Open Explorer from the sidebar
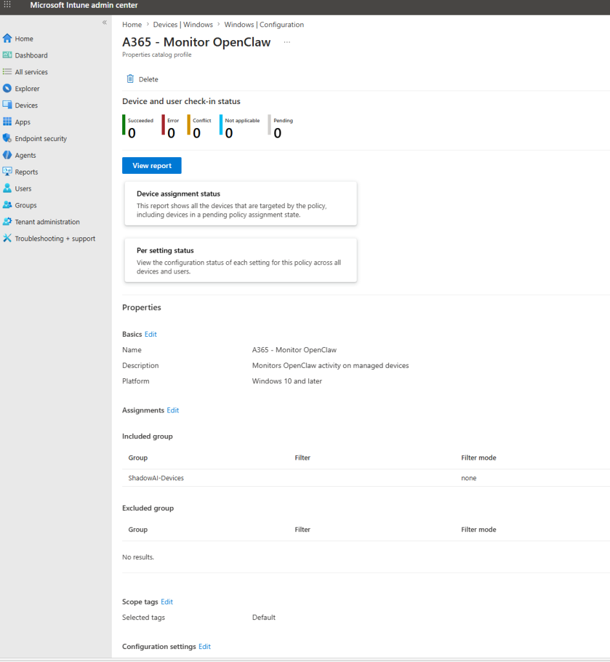The width and height of the screenshot is (610, 662). tap(27, 89)
